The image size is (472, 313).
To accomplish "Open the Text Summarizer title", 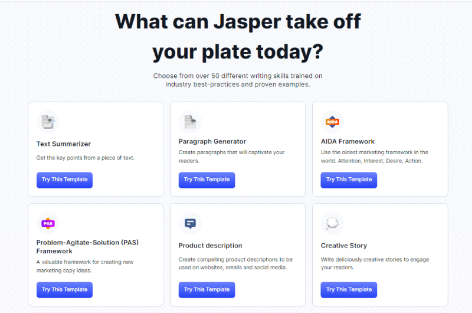I will (x=64, y=144).
